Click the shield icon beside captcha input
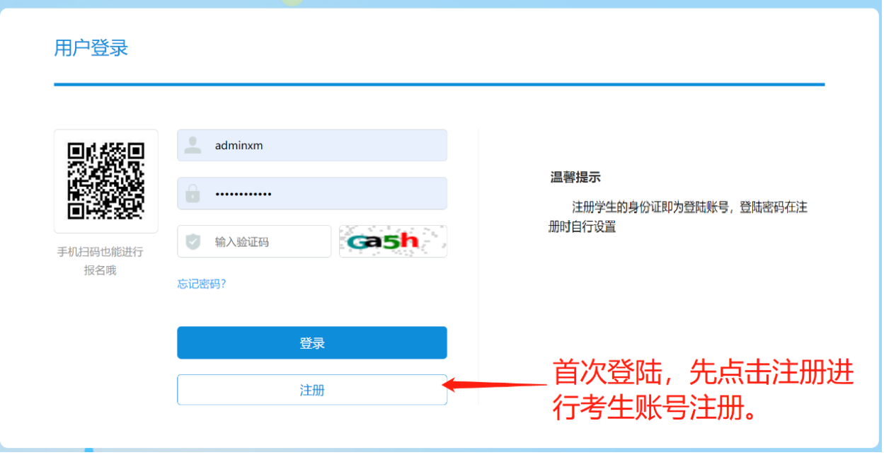Screen dimensions: 884x455 click(x=193, y=241)
